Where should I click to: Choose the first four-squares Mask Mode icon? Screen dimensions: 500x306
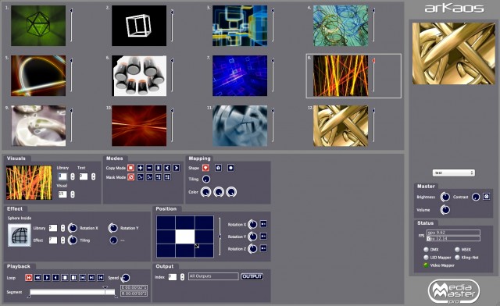point(158,177)
